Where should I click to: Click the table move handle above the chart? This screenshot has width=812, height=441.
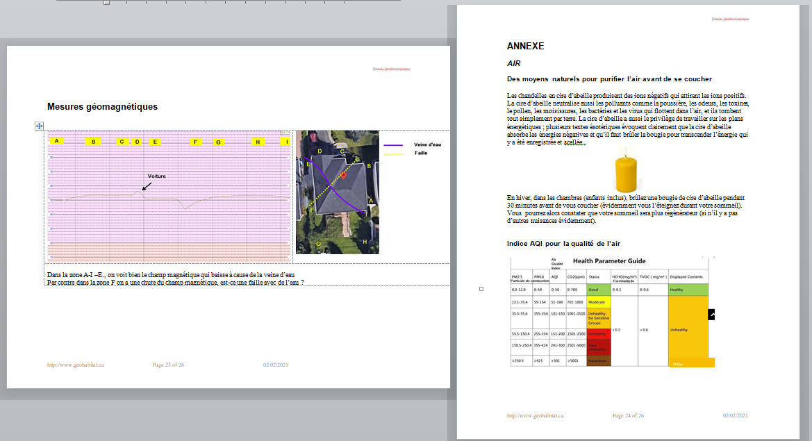40,126
